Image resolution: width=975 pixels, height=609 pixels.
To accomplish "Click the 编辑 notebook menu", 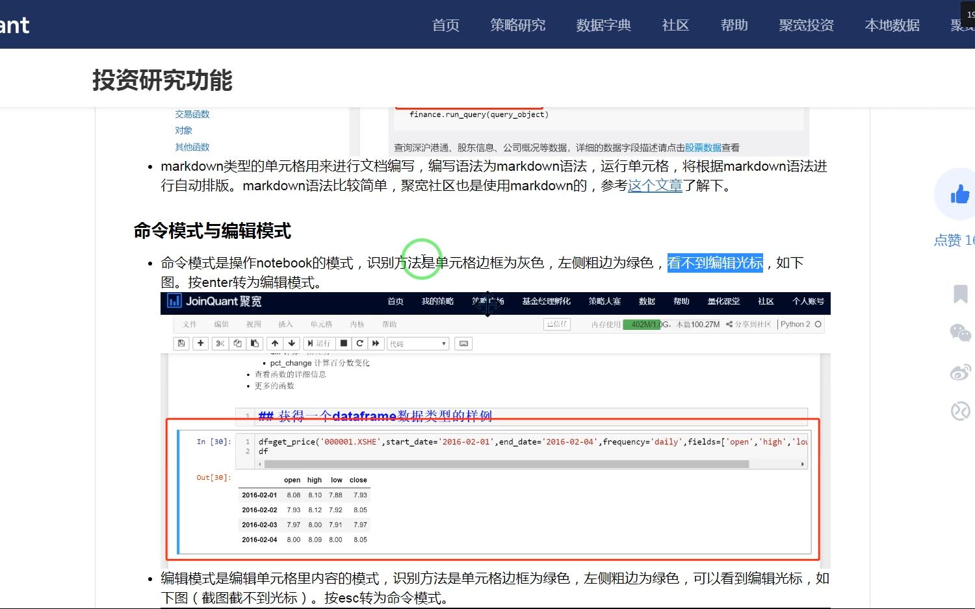I will pyautogui.click(x=222, y=324).
